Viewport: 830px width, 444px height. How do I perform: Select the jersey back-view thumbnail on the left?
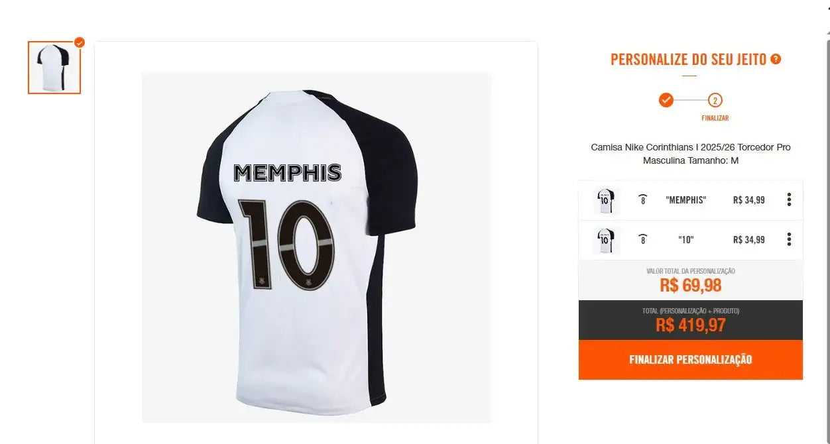point(54,68)
